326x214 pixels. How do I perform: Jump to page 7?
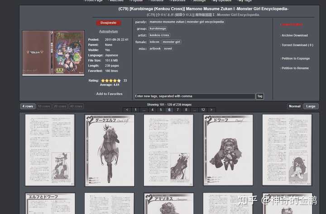(177, 109)
